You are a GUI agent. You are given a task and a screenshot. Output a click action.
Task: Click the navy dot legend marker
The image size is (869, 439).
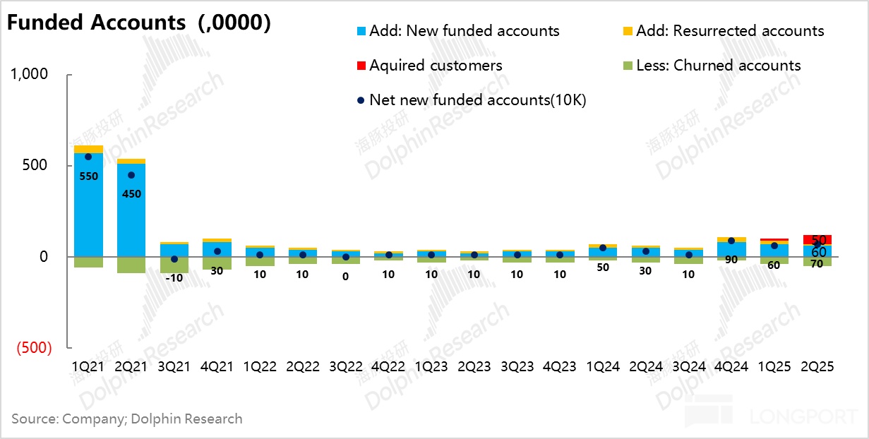[x=360, y=100]
